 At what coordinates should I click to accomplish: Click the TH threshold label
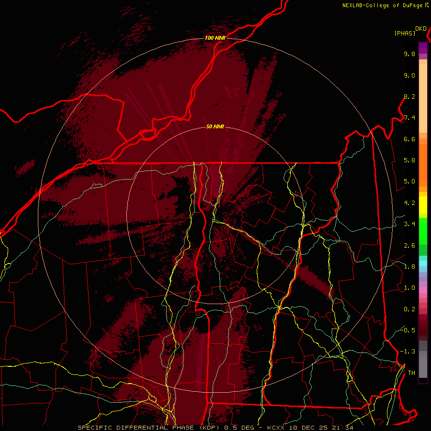pyautogui.click(x=411, y=373)
